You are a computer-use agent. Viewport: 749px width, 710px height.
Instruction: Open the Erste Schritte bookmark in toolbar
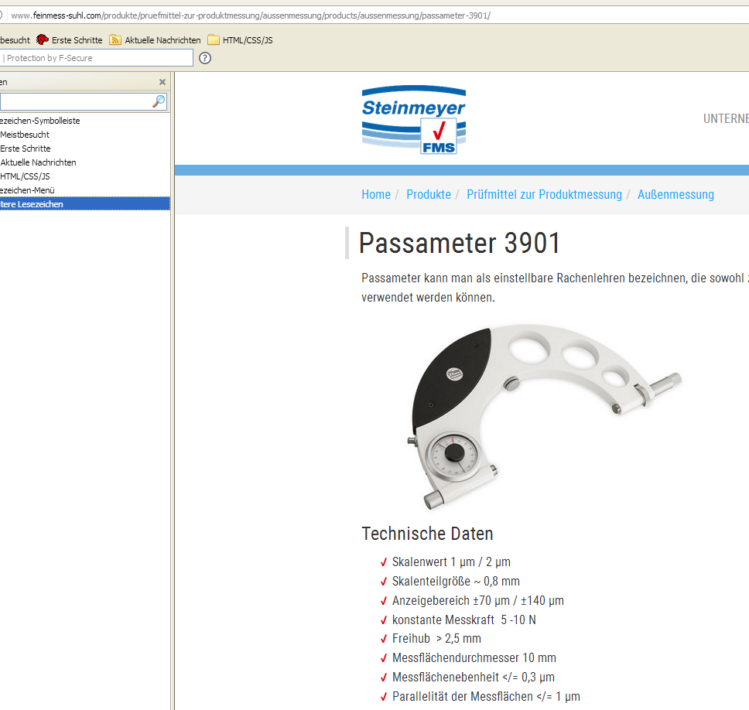point(70,40)
